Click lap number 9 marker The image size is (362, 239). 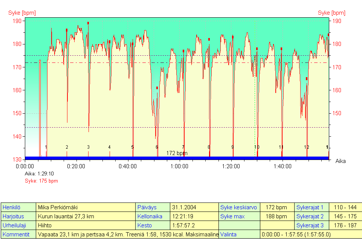point(232,147)
